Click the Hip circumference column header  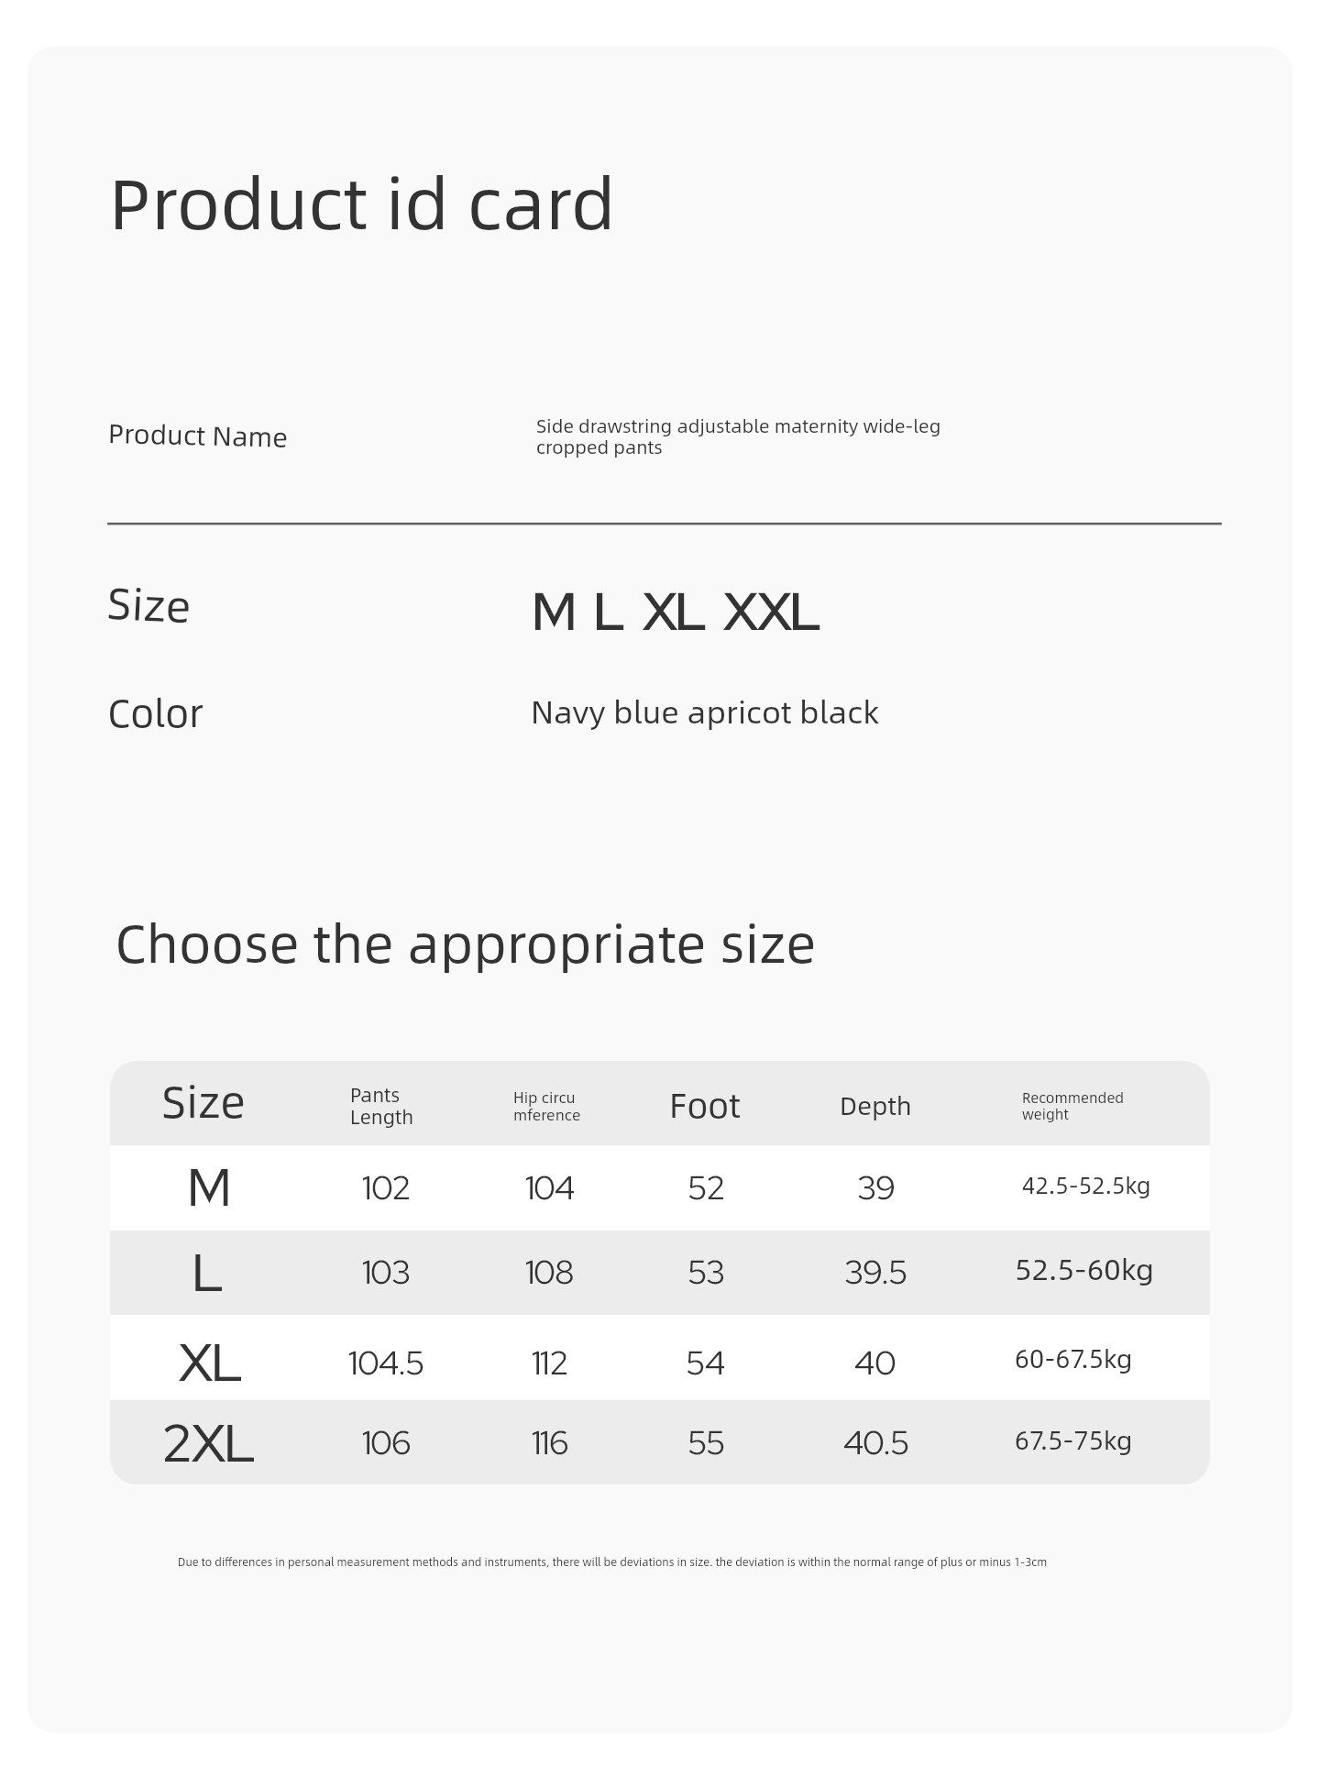pos(546,1107)
